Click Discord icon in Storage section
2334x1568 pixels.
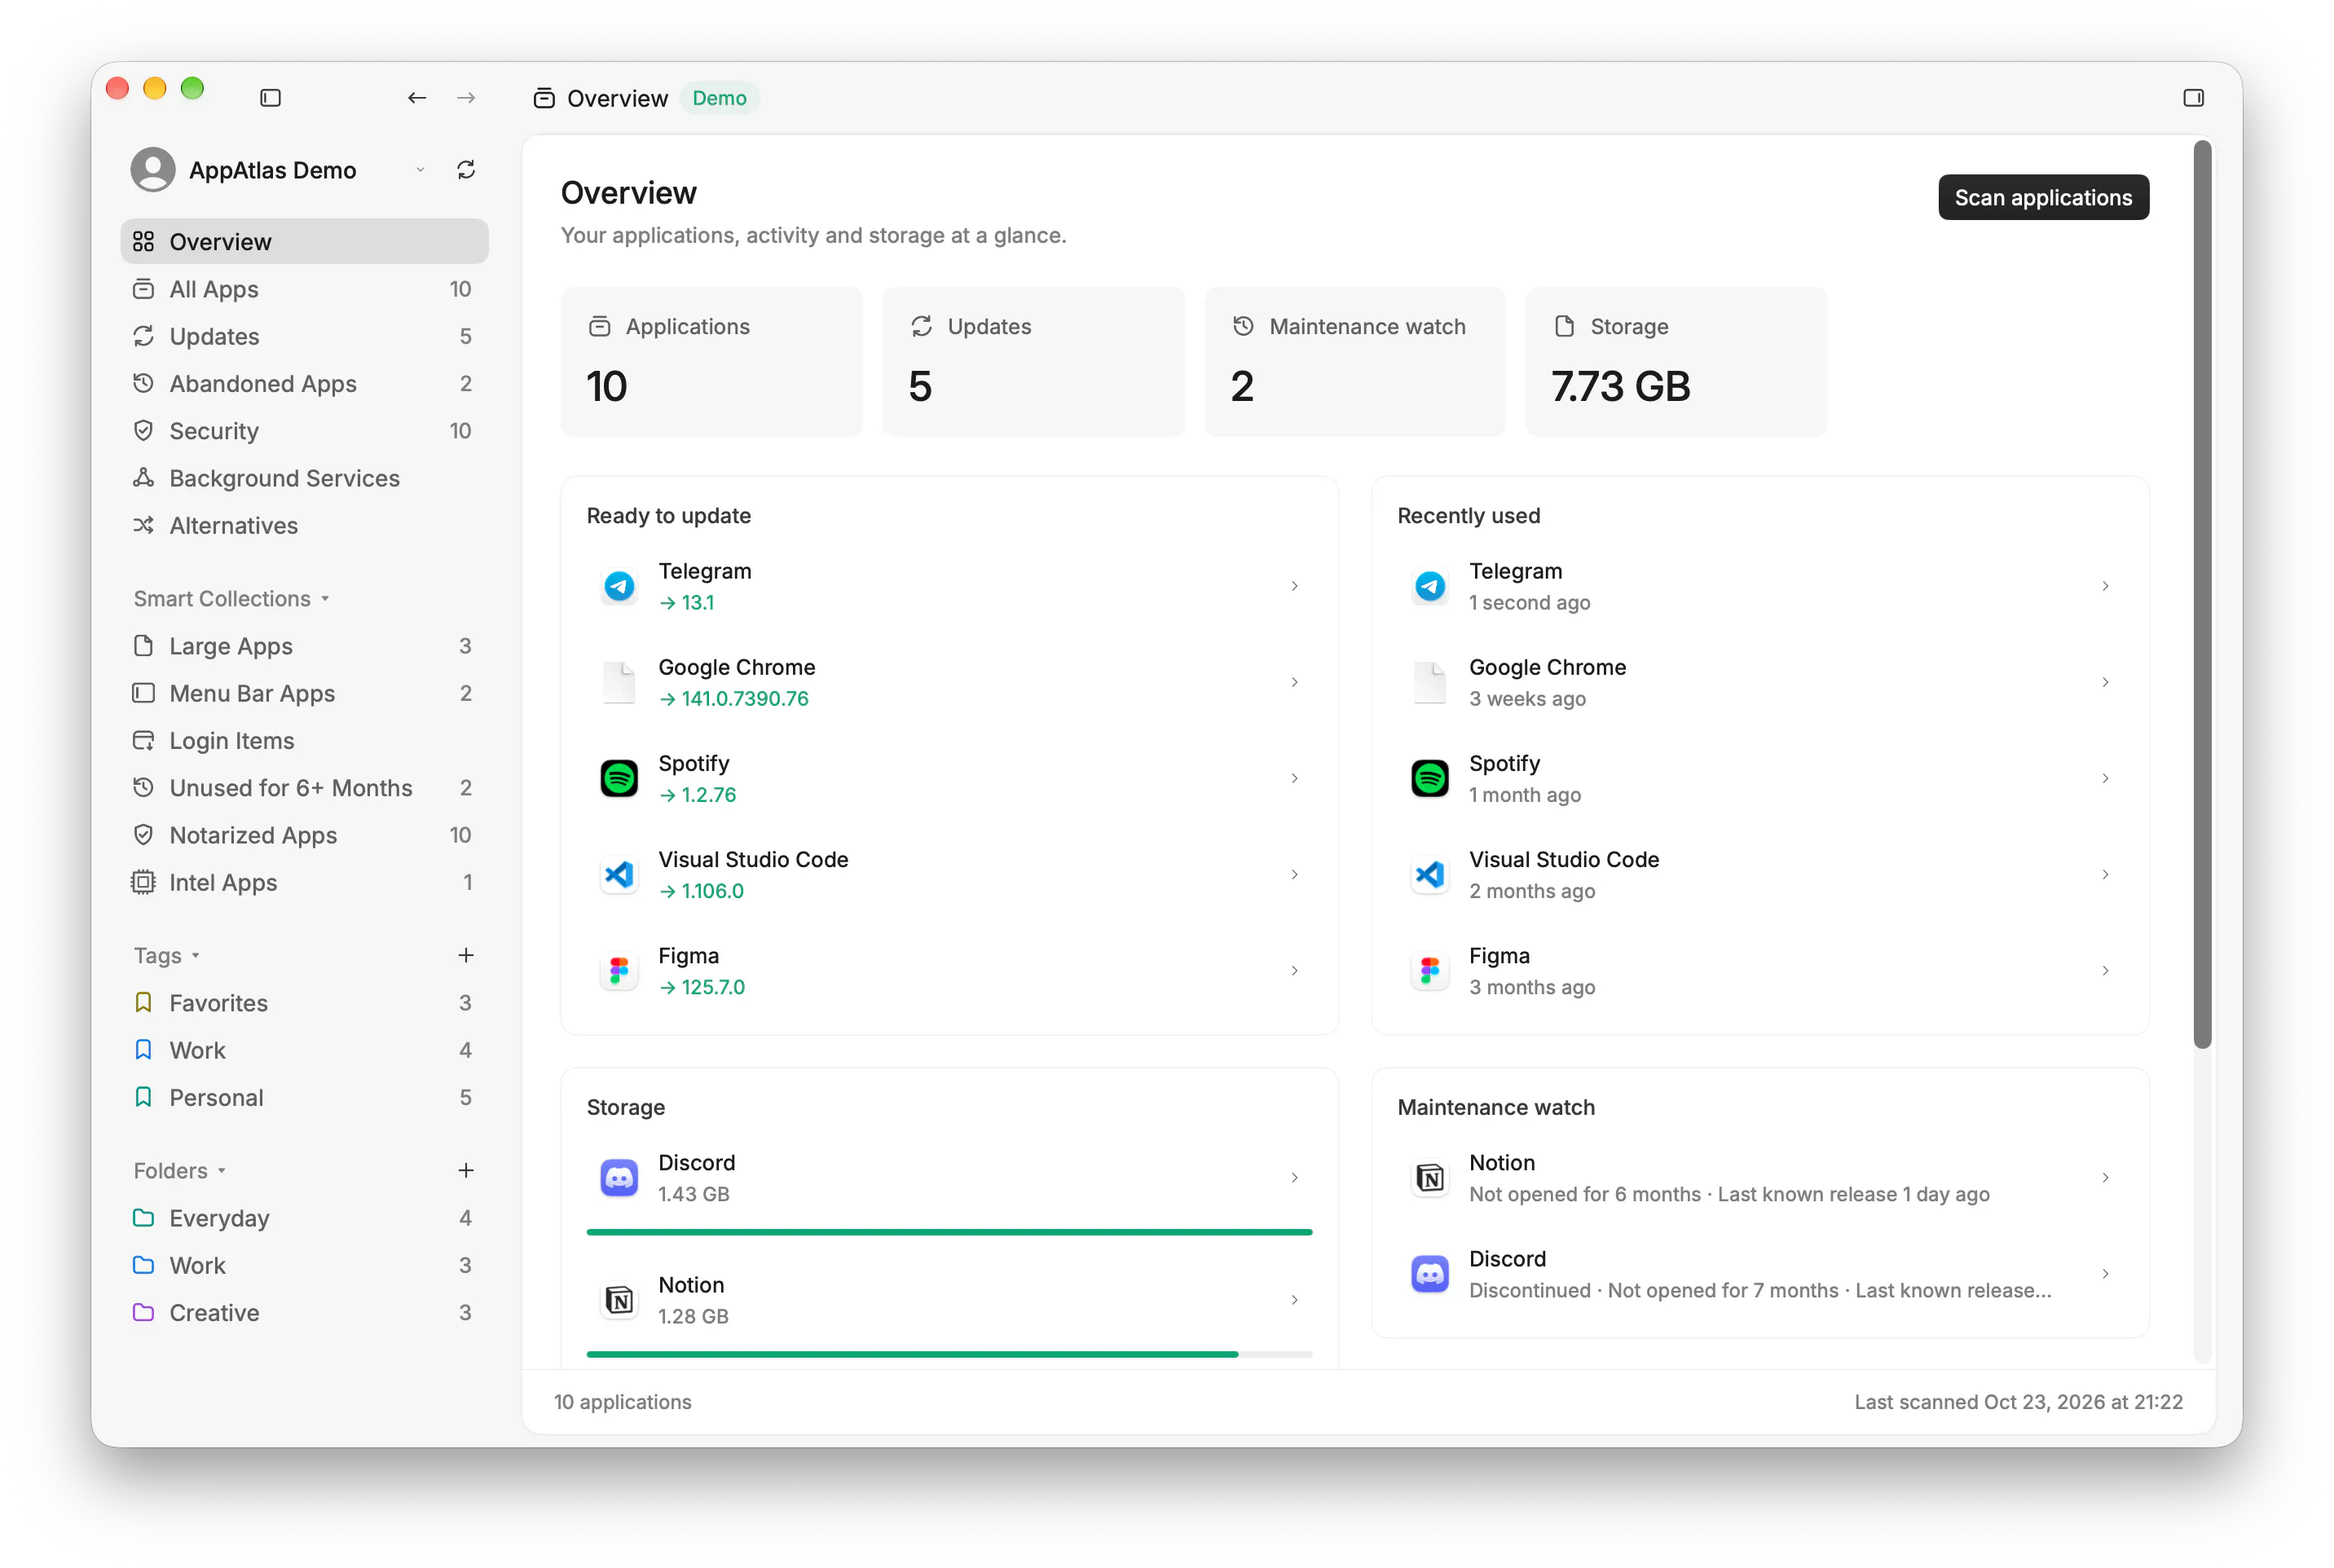(619, 1178)
